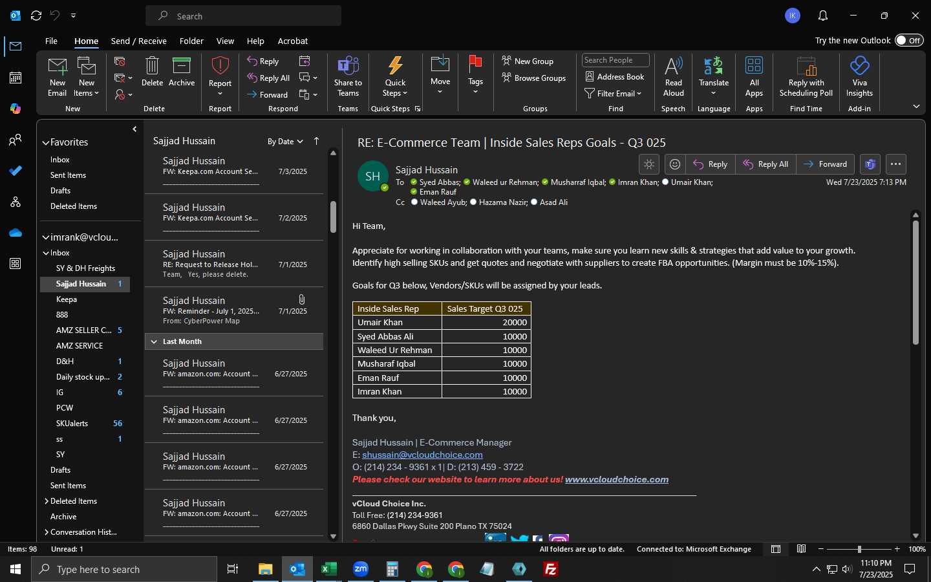Viewport: 931px width, 582px height.
Task: Click Reply in the message header
Action: [711, 164]
